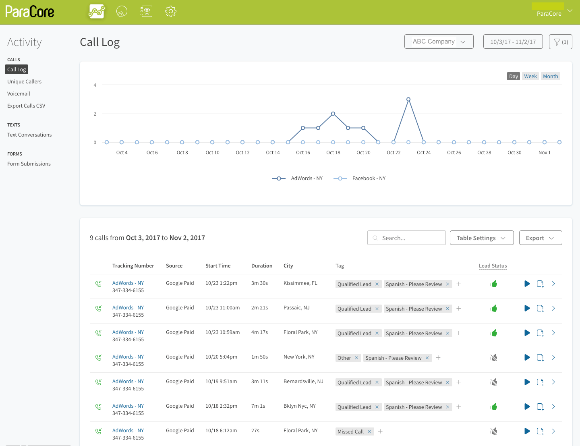Open AdWords - NY link in 10/23 1:22pm row
Viewport: 580px width, 446px height.
click(x=128, y=283)
